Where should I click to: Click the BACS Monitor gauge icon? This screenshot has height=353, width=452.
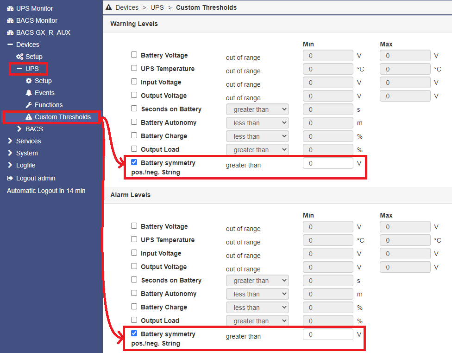click(x=10, y=21)
